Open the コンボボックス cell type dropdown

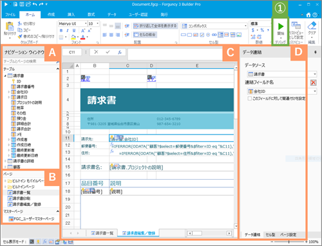[x=245, y=26]
